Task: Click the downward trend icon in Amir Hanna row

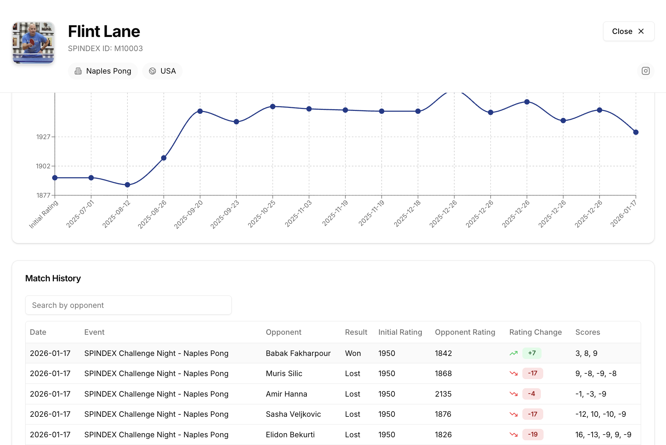Action: click(513, 394)
